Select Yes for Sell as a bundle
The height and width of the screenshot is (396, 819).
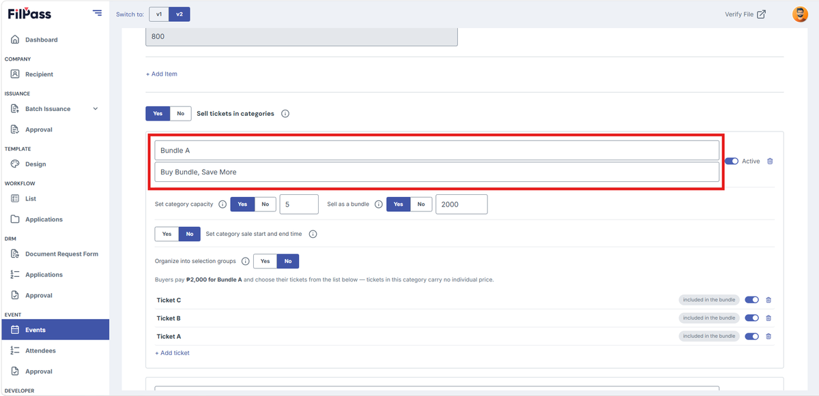pyautogui.click(x=399, y=204)
